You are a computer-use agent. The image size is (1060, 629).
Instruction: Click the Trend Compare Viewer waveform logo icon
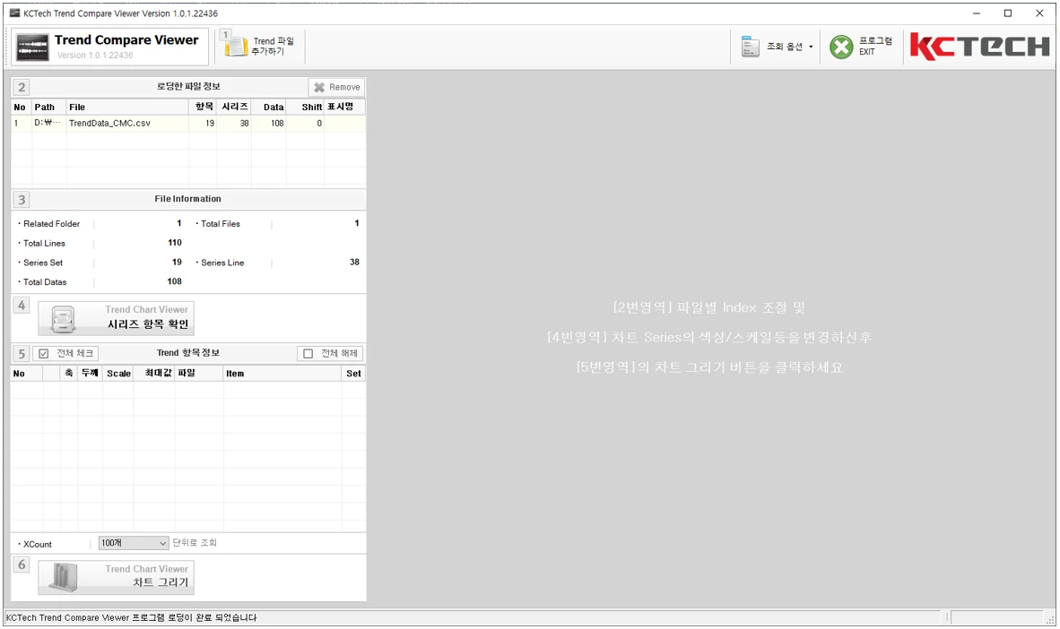coord(32,47)
